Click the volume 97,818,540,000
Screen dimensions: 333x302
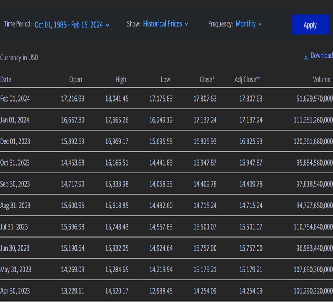coord(315,184)
